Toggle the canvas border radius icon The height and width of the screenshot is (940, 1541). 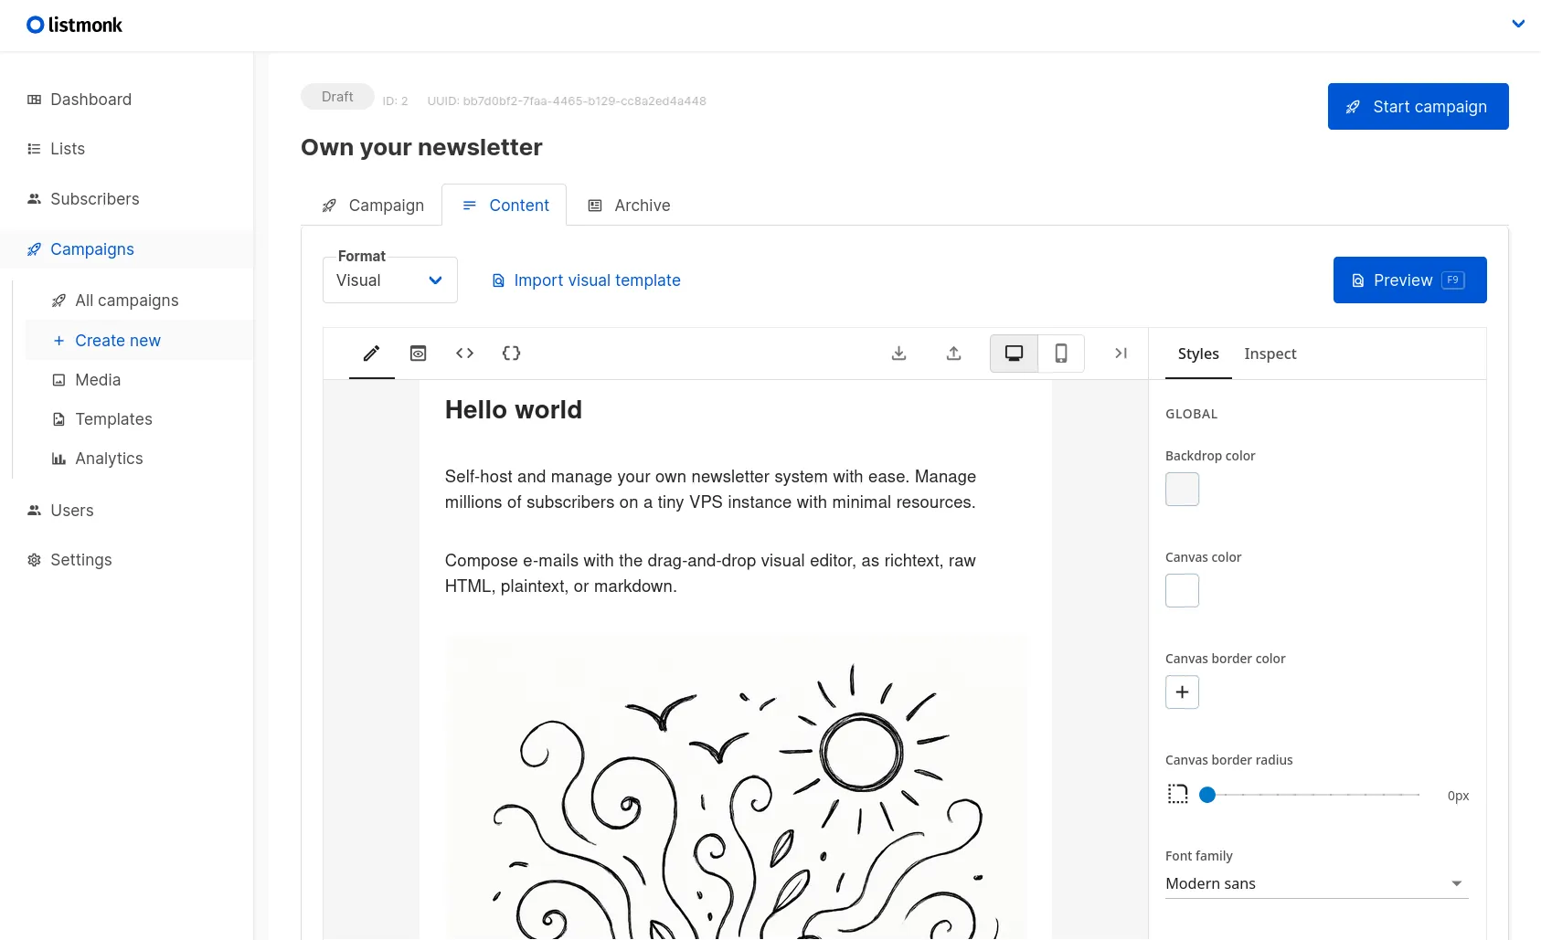1177,794
